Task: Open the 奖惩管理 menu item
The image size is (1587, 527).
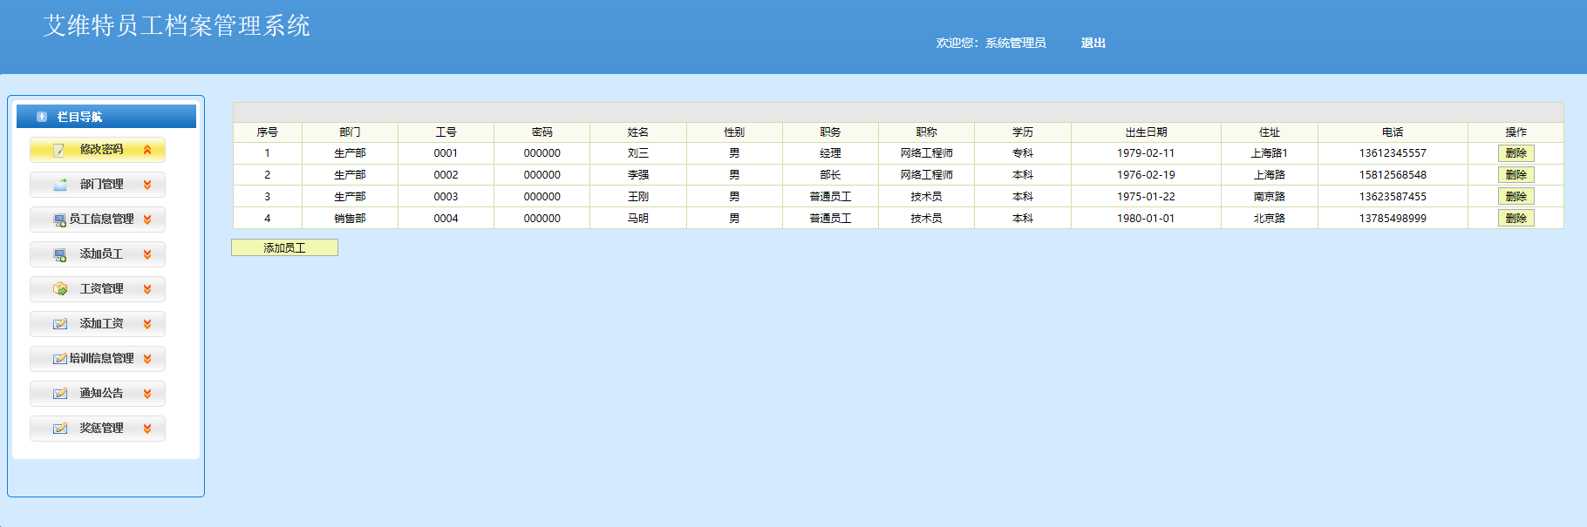Action: pos(98,429)
